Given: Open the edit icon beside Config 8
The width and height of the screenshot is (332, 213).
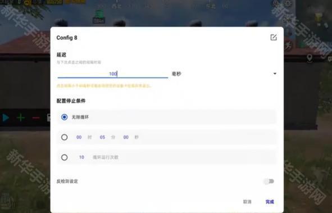Looking at the screenshot, I should 274,38.
